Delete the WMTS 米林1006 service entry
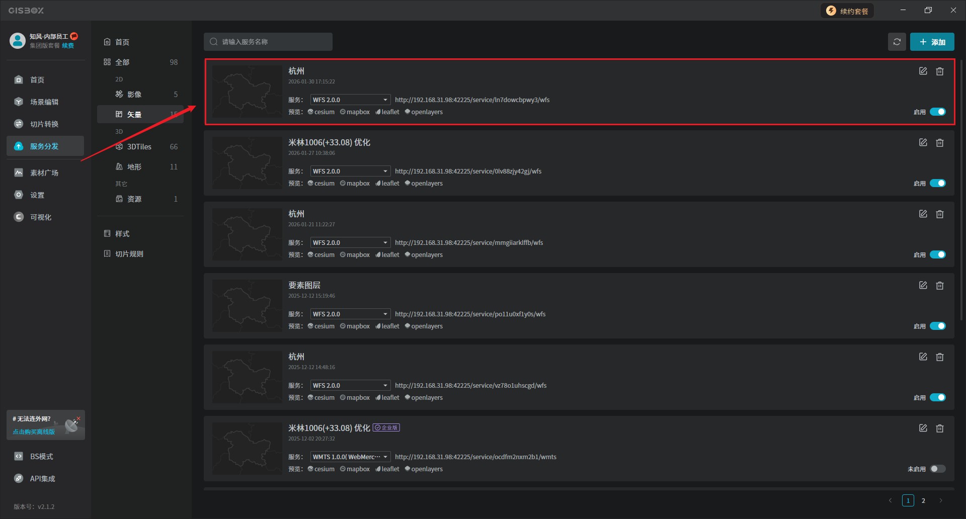966x519 pixels. click(x=939, y=428)
